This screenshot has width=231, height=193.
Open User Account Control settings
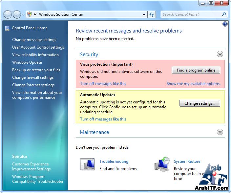point(38,47)
